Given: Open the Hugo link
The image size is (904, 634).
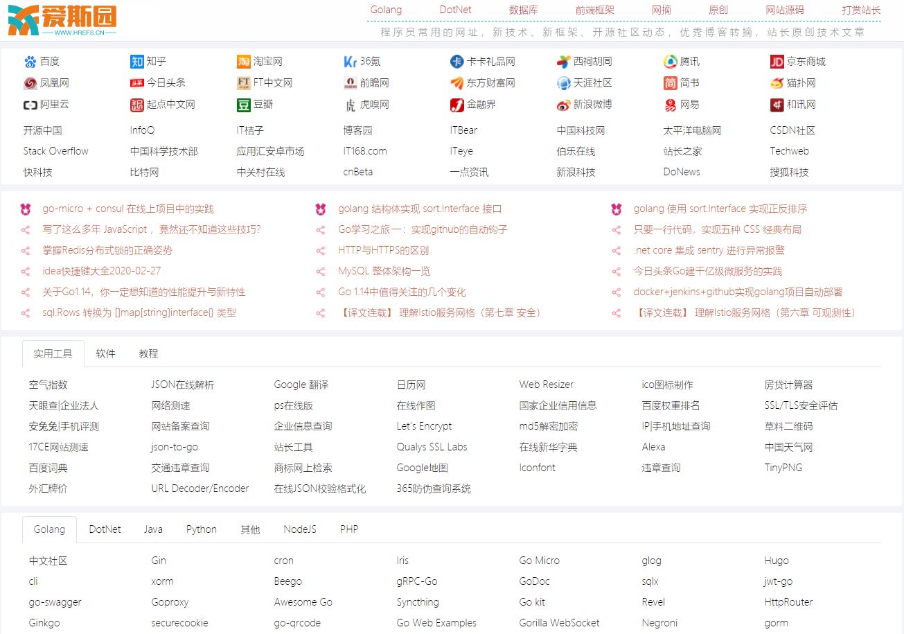Looking at the screenshot, I should 777,561.
